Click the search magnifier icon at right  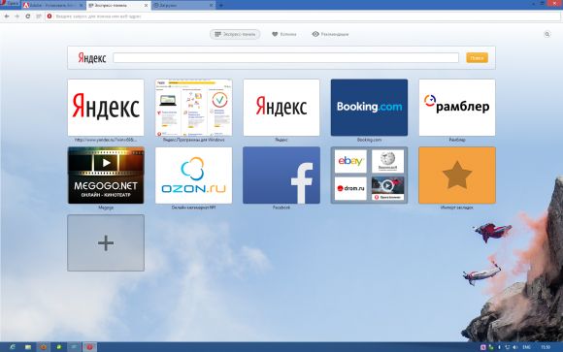pos(546,35)
